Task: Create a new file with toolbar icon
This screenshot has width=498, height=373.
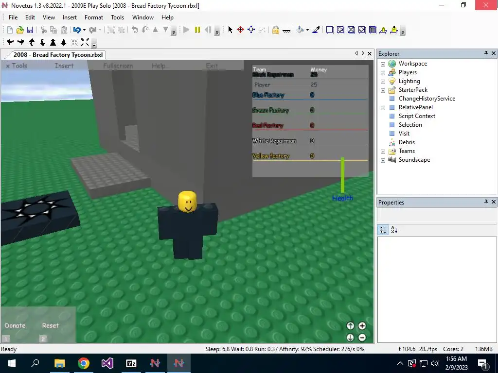Action: click(x=10, y=30)
